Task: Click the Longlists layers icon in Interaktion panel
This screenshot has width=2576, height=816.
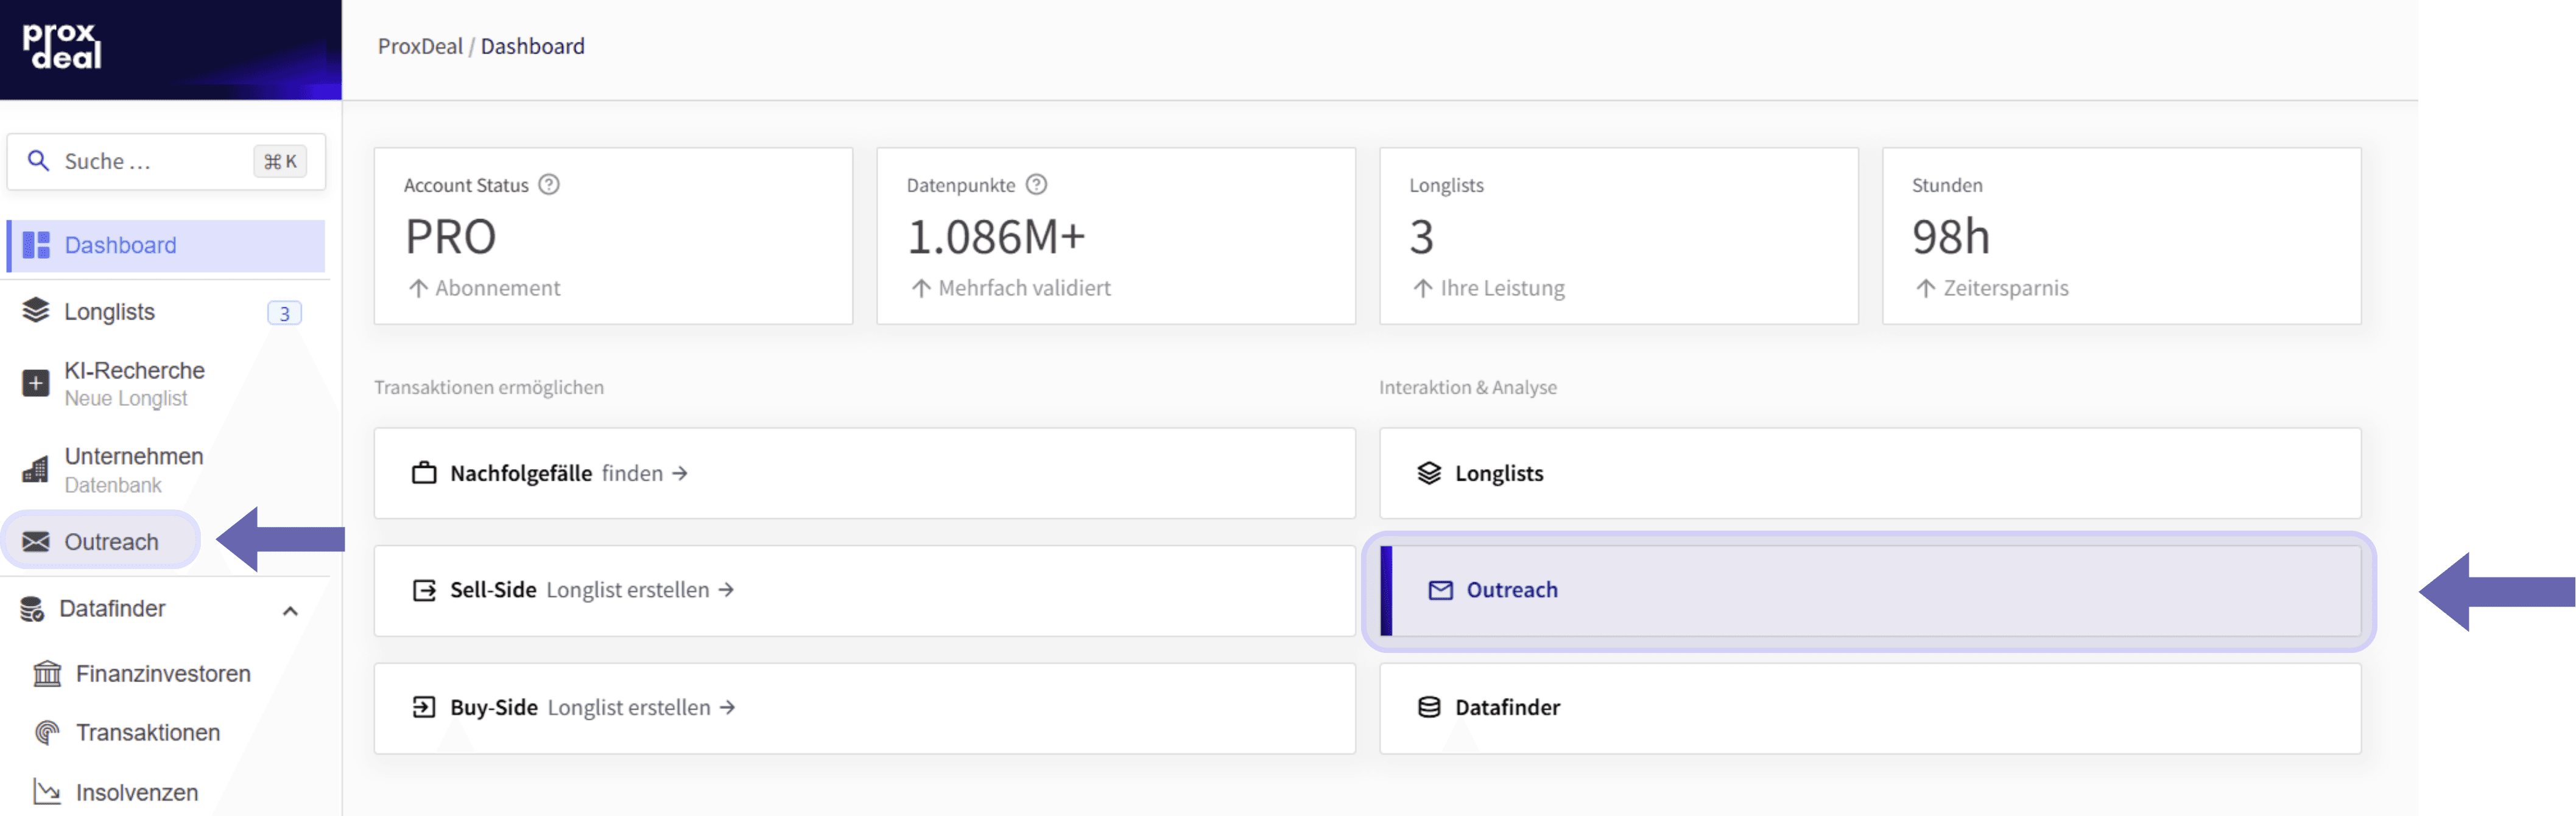Action: click(1429, 473)
